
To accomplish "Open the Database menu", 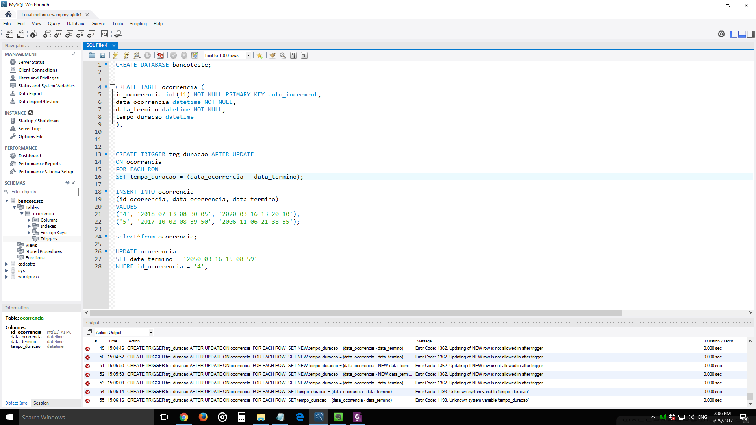I will coord(76,24).
